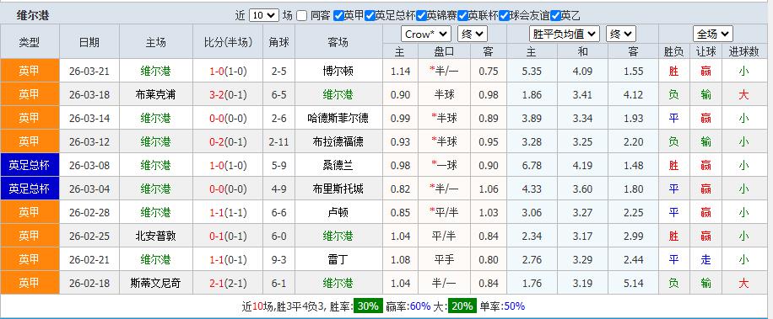The height and width of the screenshot is (319, 773).
Task: Uncheck the 英乙 filter checkbox
Action: [555, 16]
